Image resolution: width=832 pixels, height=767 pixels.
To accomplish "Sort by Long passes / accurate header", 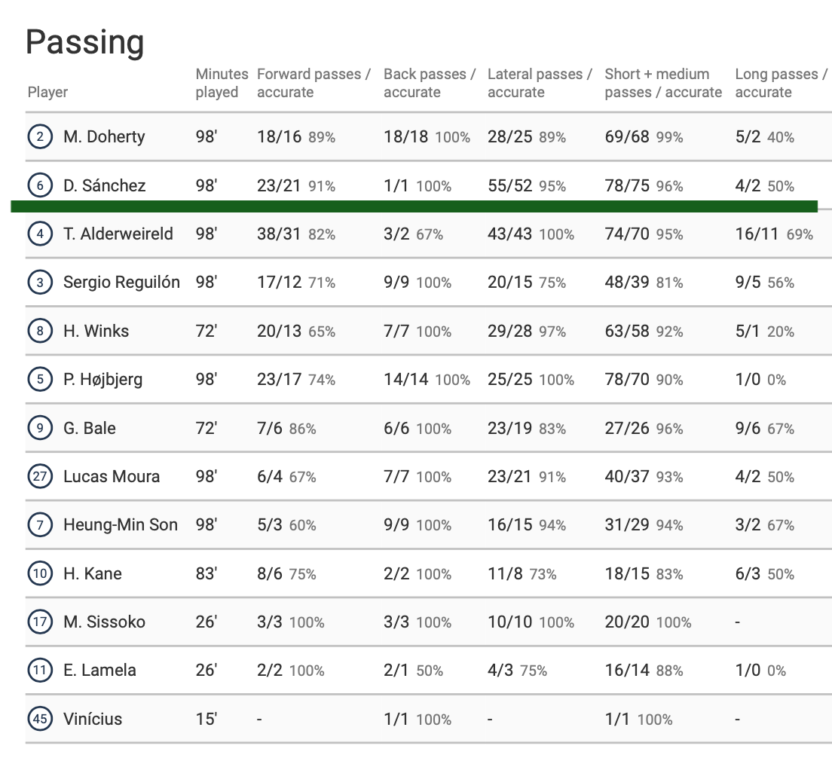I will coord(781,83).
